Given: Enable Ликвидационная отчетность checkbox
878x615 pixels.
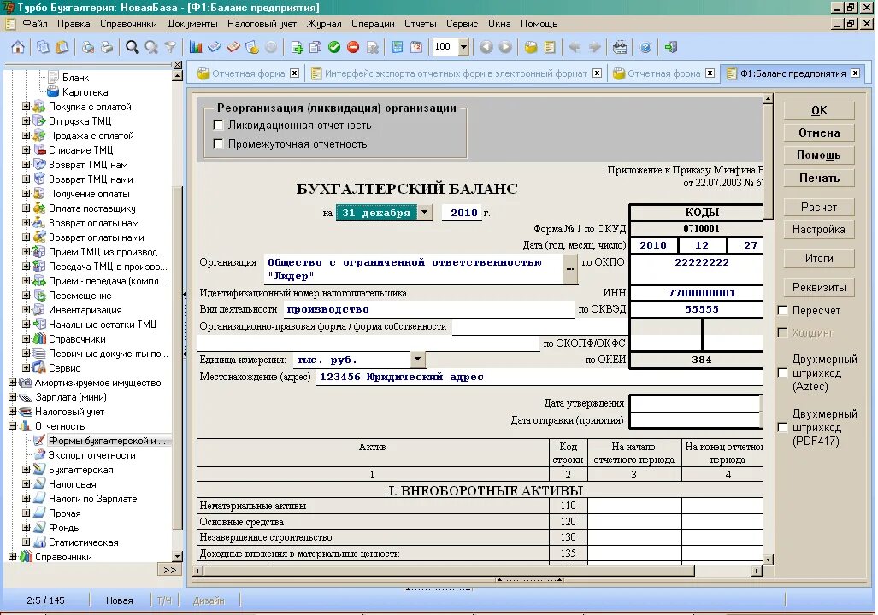Looking at the screenshot, I should pos(218,126).
